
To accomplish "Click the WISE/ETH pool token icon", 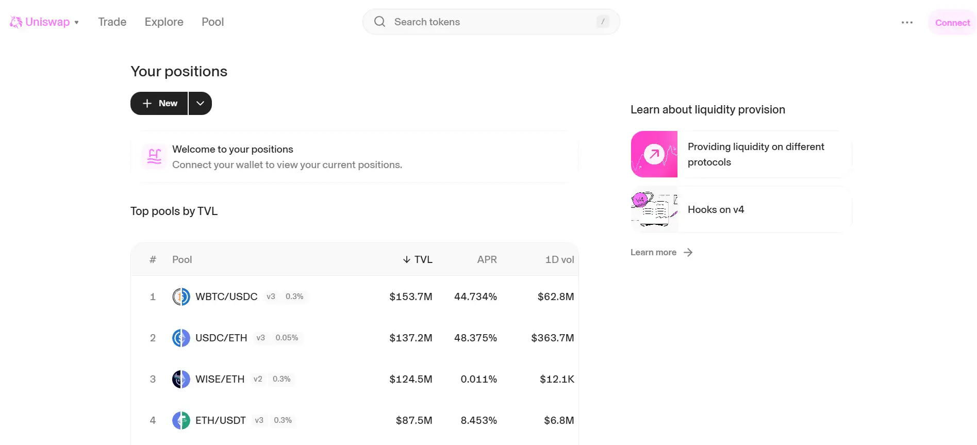I will coord(181,380).
